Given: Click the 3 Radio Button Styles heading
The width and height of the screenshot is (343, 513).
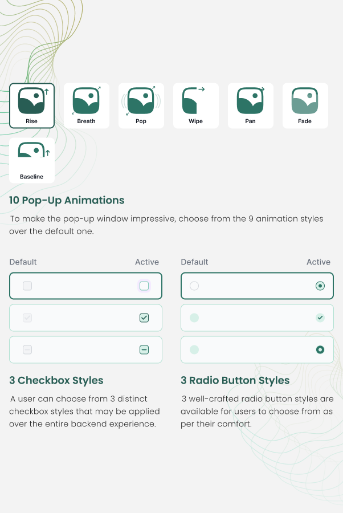Looking at the screenshot, I should (235, 380).
